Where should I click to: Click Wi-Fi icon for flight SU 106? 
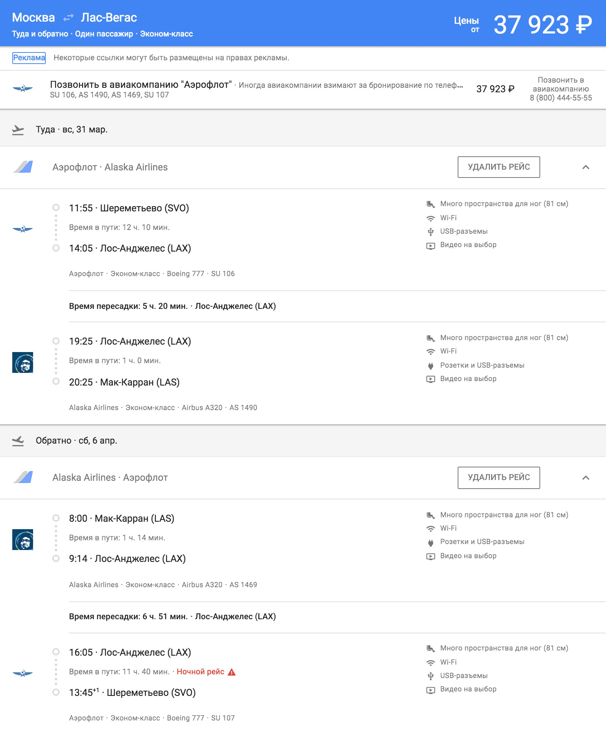(431, 218)
